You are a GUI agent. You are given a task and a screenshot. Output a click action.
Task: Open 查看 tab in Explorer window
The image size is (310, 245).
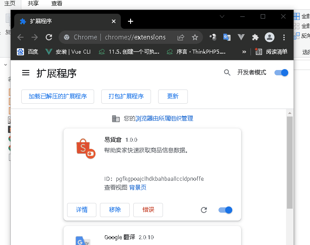click(x=56, y=4)
